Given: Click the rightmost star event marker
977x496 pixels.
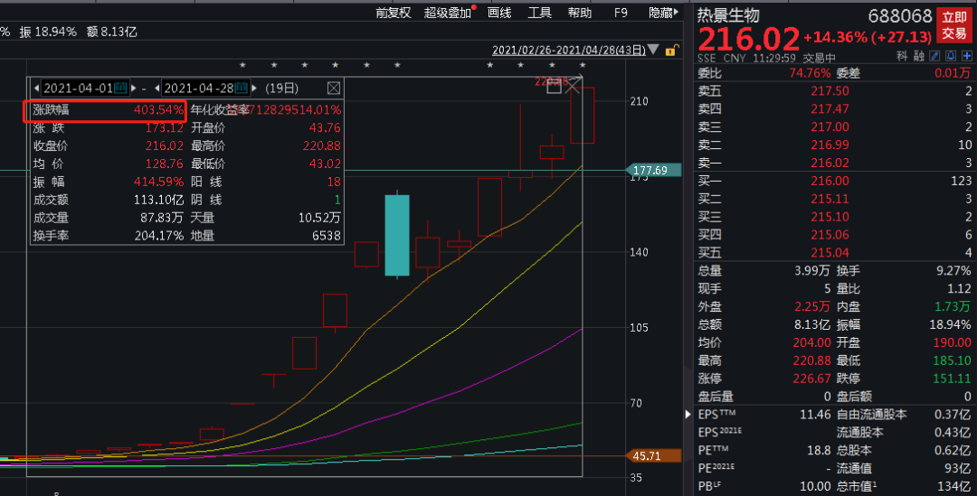Looking at the screenshot, I should [583, 65].
